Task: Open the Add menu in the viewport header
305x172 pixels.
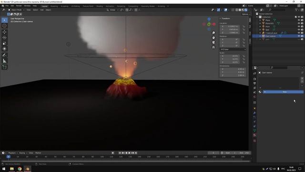Action: [x=42, y=10]
